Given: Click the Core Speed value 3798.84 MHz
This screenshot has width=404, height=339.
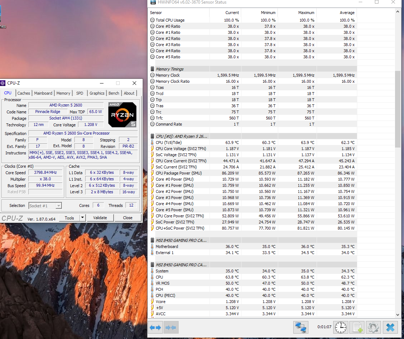Looking at the screenshot, I should [45, 172].
